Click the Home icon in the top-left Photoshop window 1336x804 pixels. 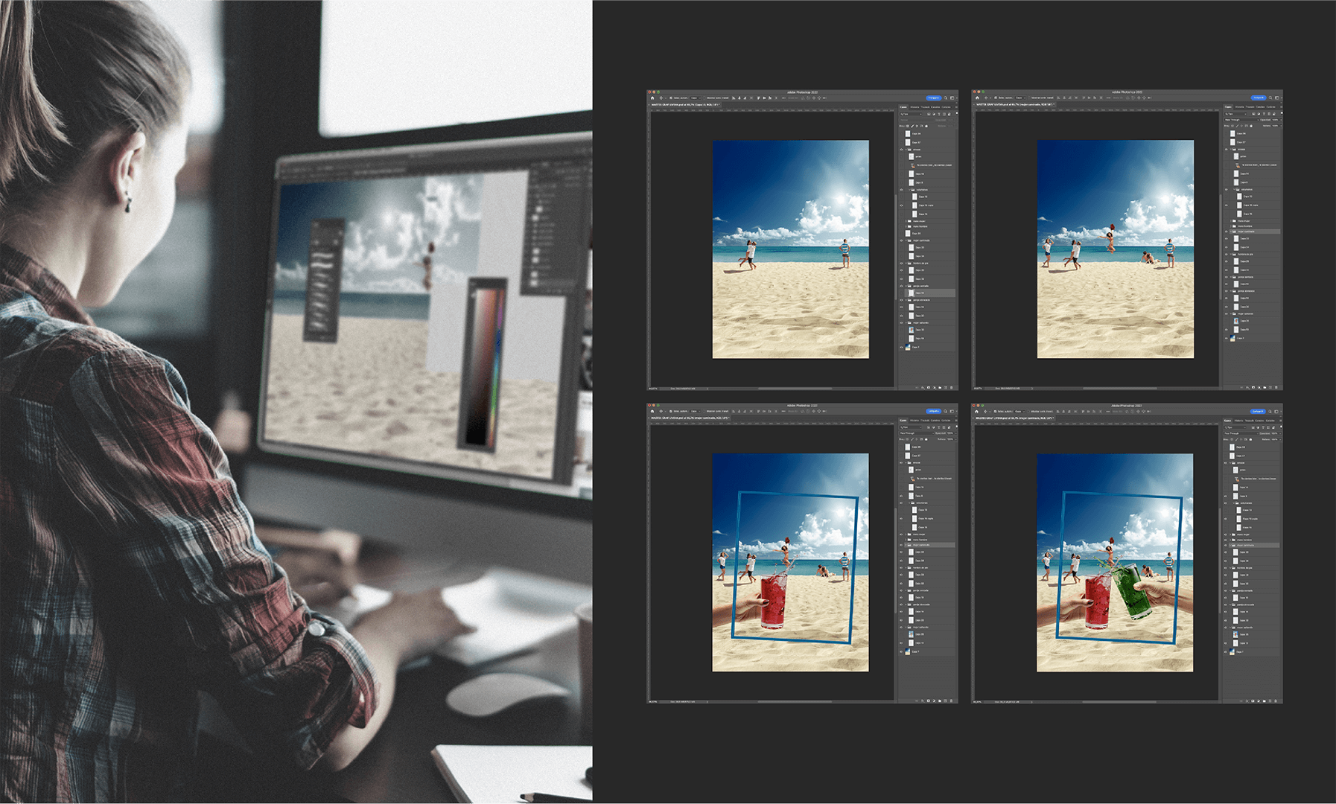(x=652, y=98)
